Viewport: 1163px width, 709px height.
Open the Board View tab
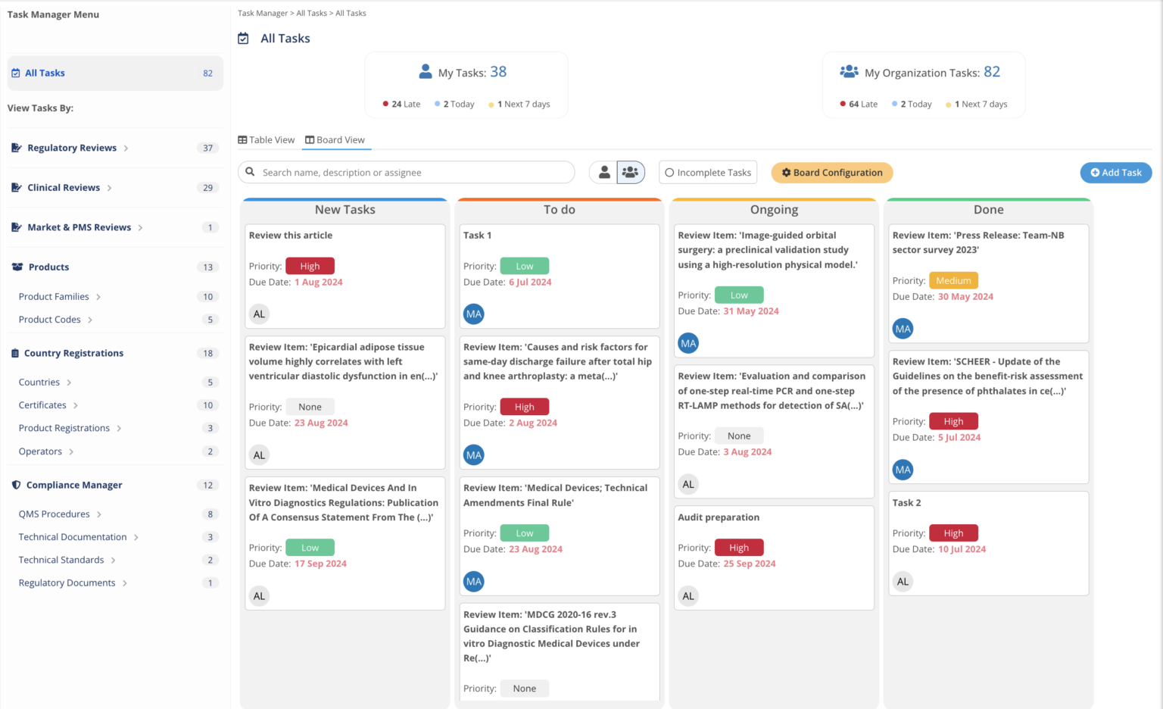pos(336,139)
